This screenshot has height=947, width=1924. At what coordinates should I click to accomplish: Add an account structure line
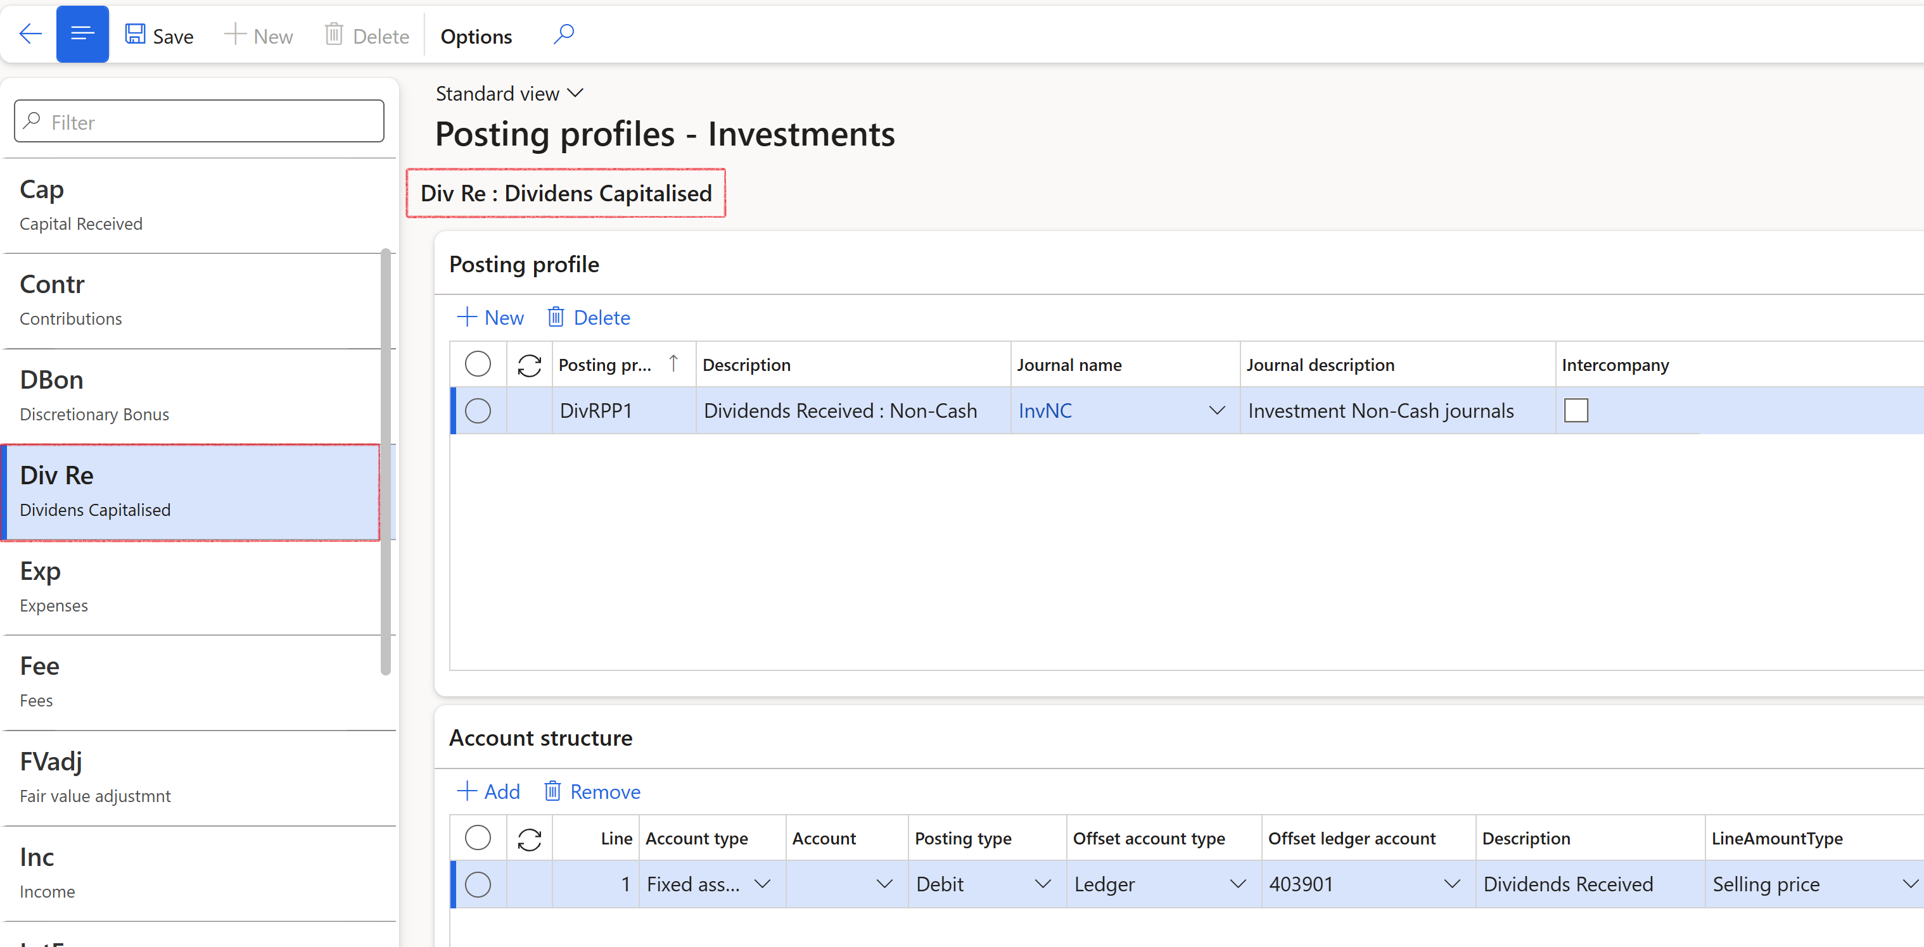(488, 791)
